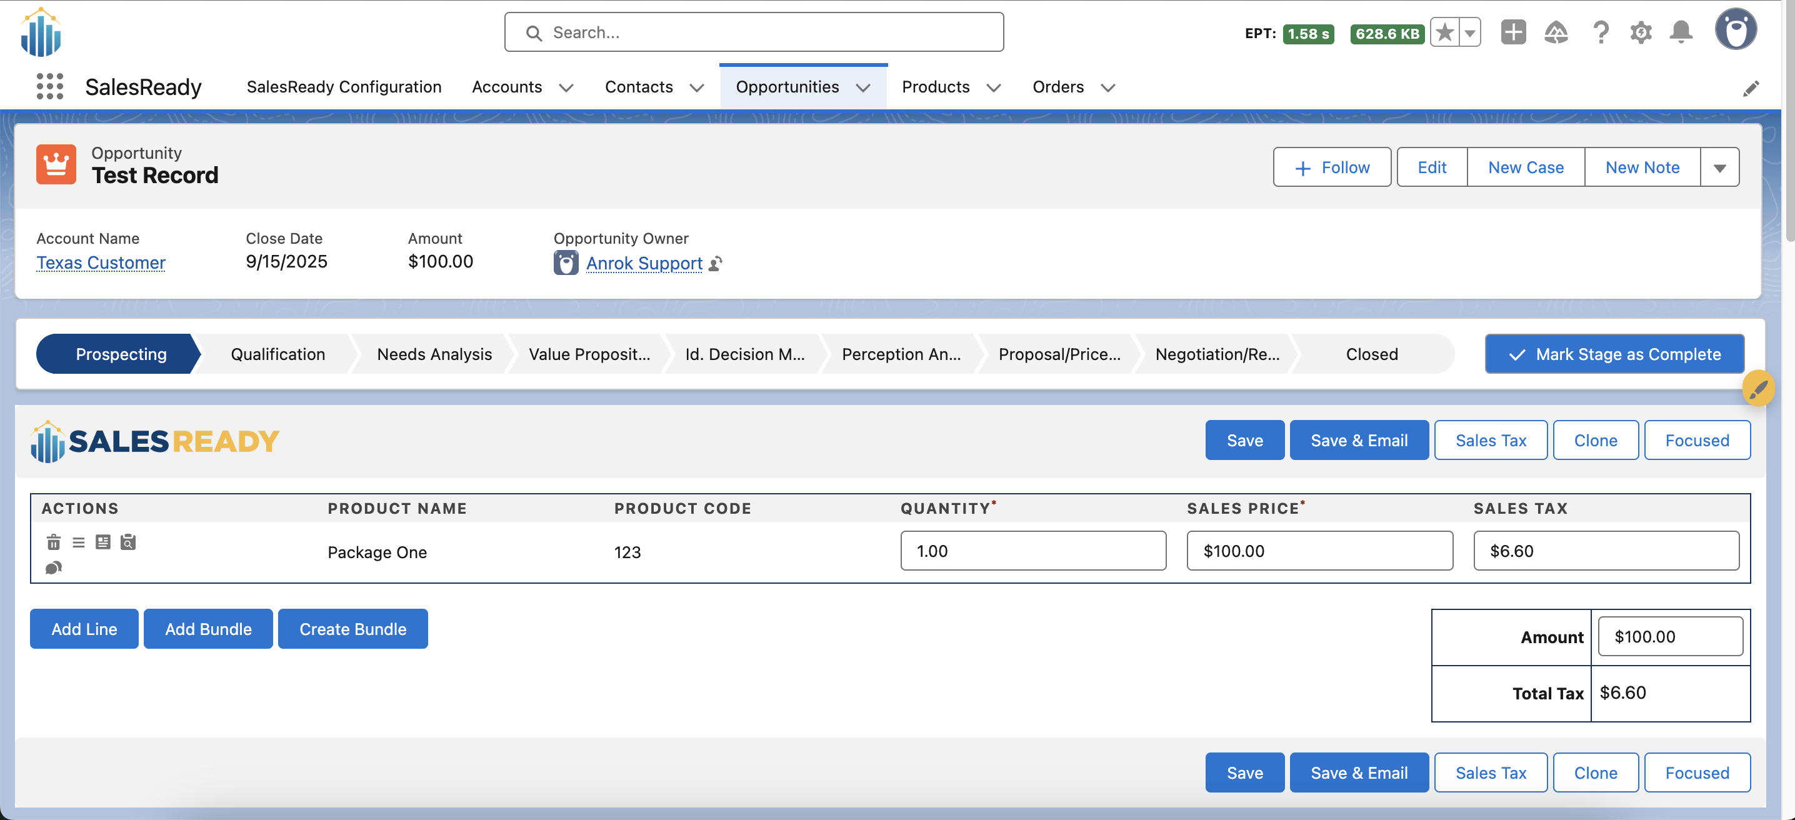1795x820 pixels.
Task: Open more record actions dropdown arrow
Action: pyautogui.click(x=1719, y=168)
